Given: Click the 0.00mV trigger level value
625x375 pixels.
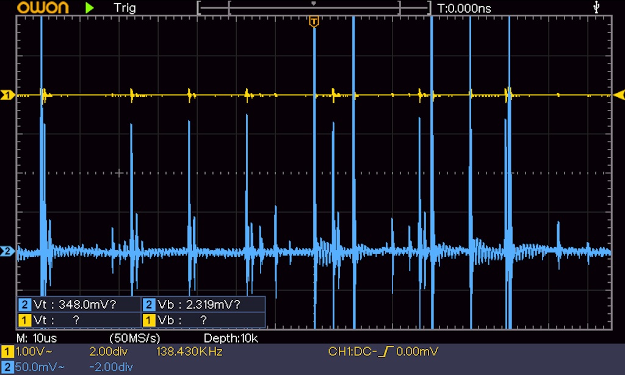Looking at the screenshot, I should 417,351.
